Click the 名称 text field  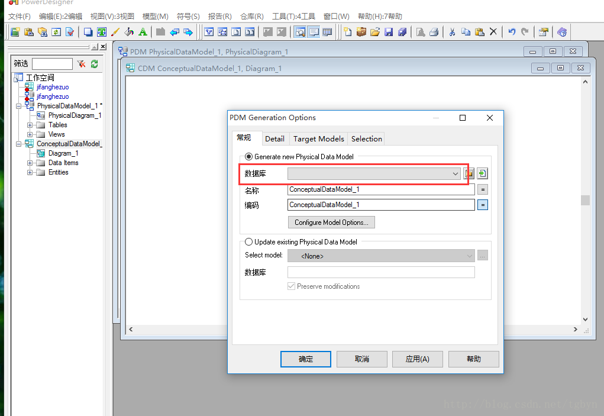coord(381,189)
